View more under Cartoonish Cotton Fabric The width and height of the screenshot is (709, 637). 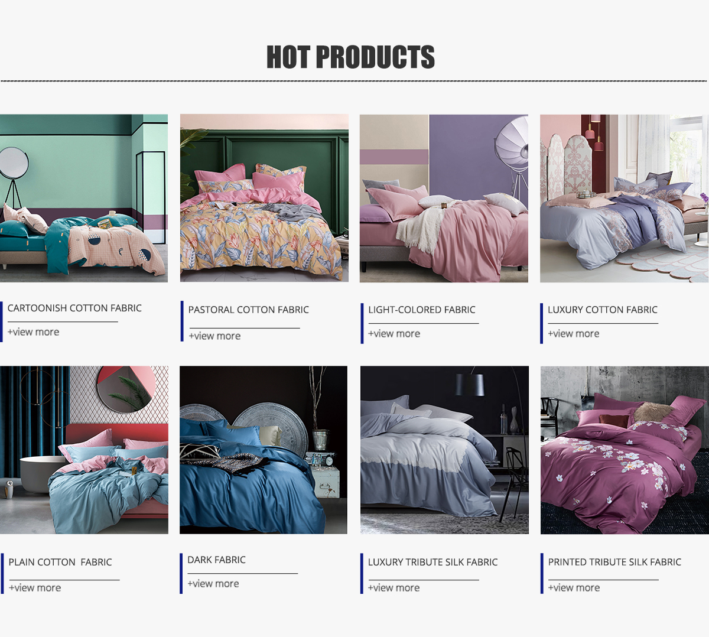[x=33, y=332]
